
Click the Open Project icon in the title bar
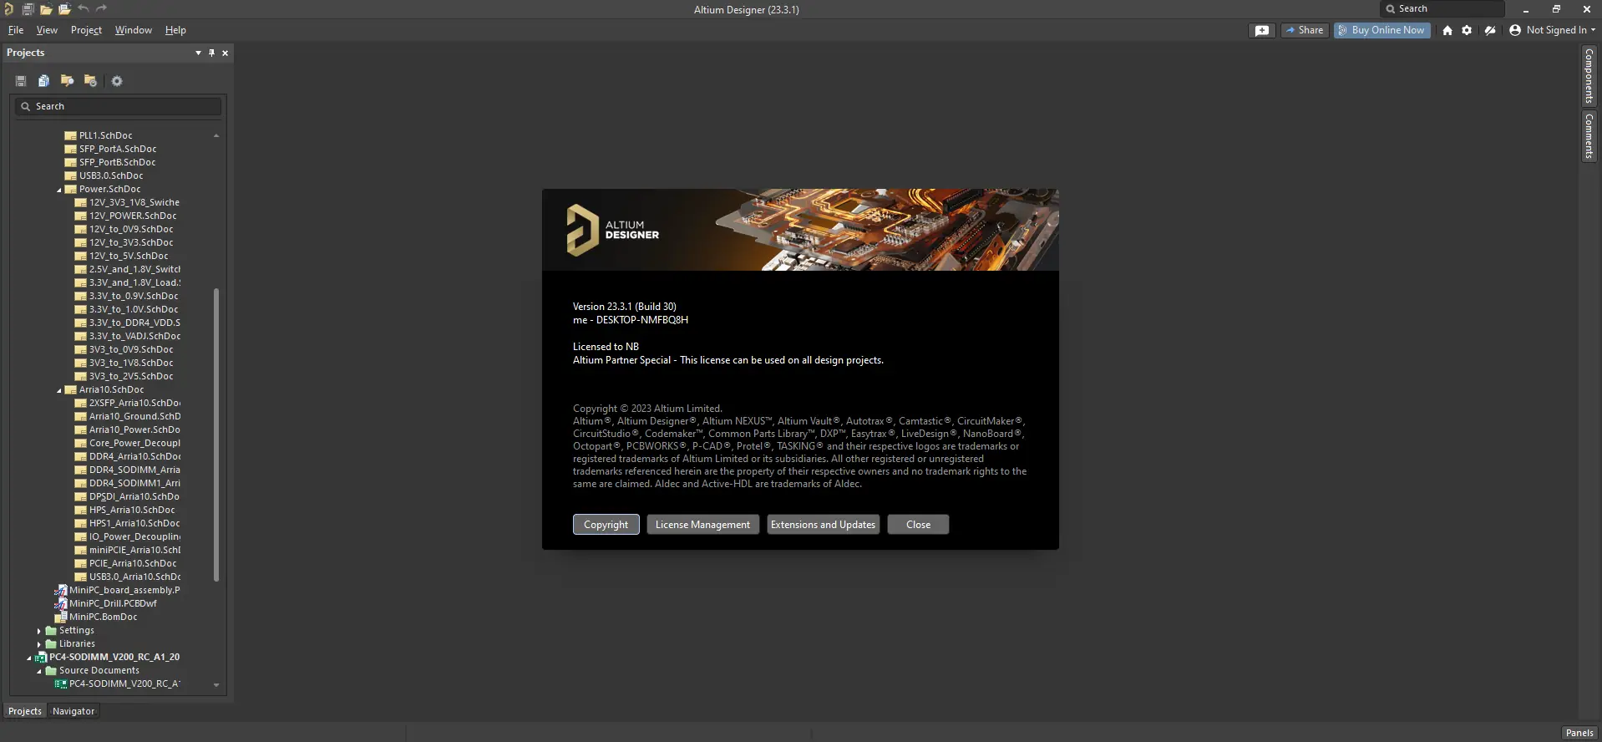tap(64, 9)
